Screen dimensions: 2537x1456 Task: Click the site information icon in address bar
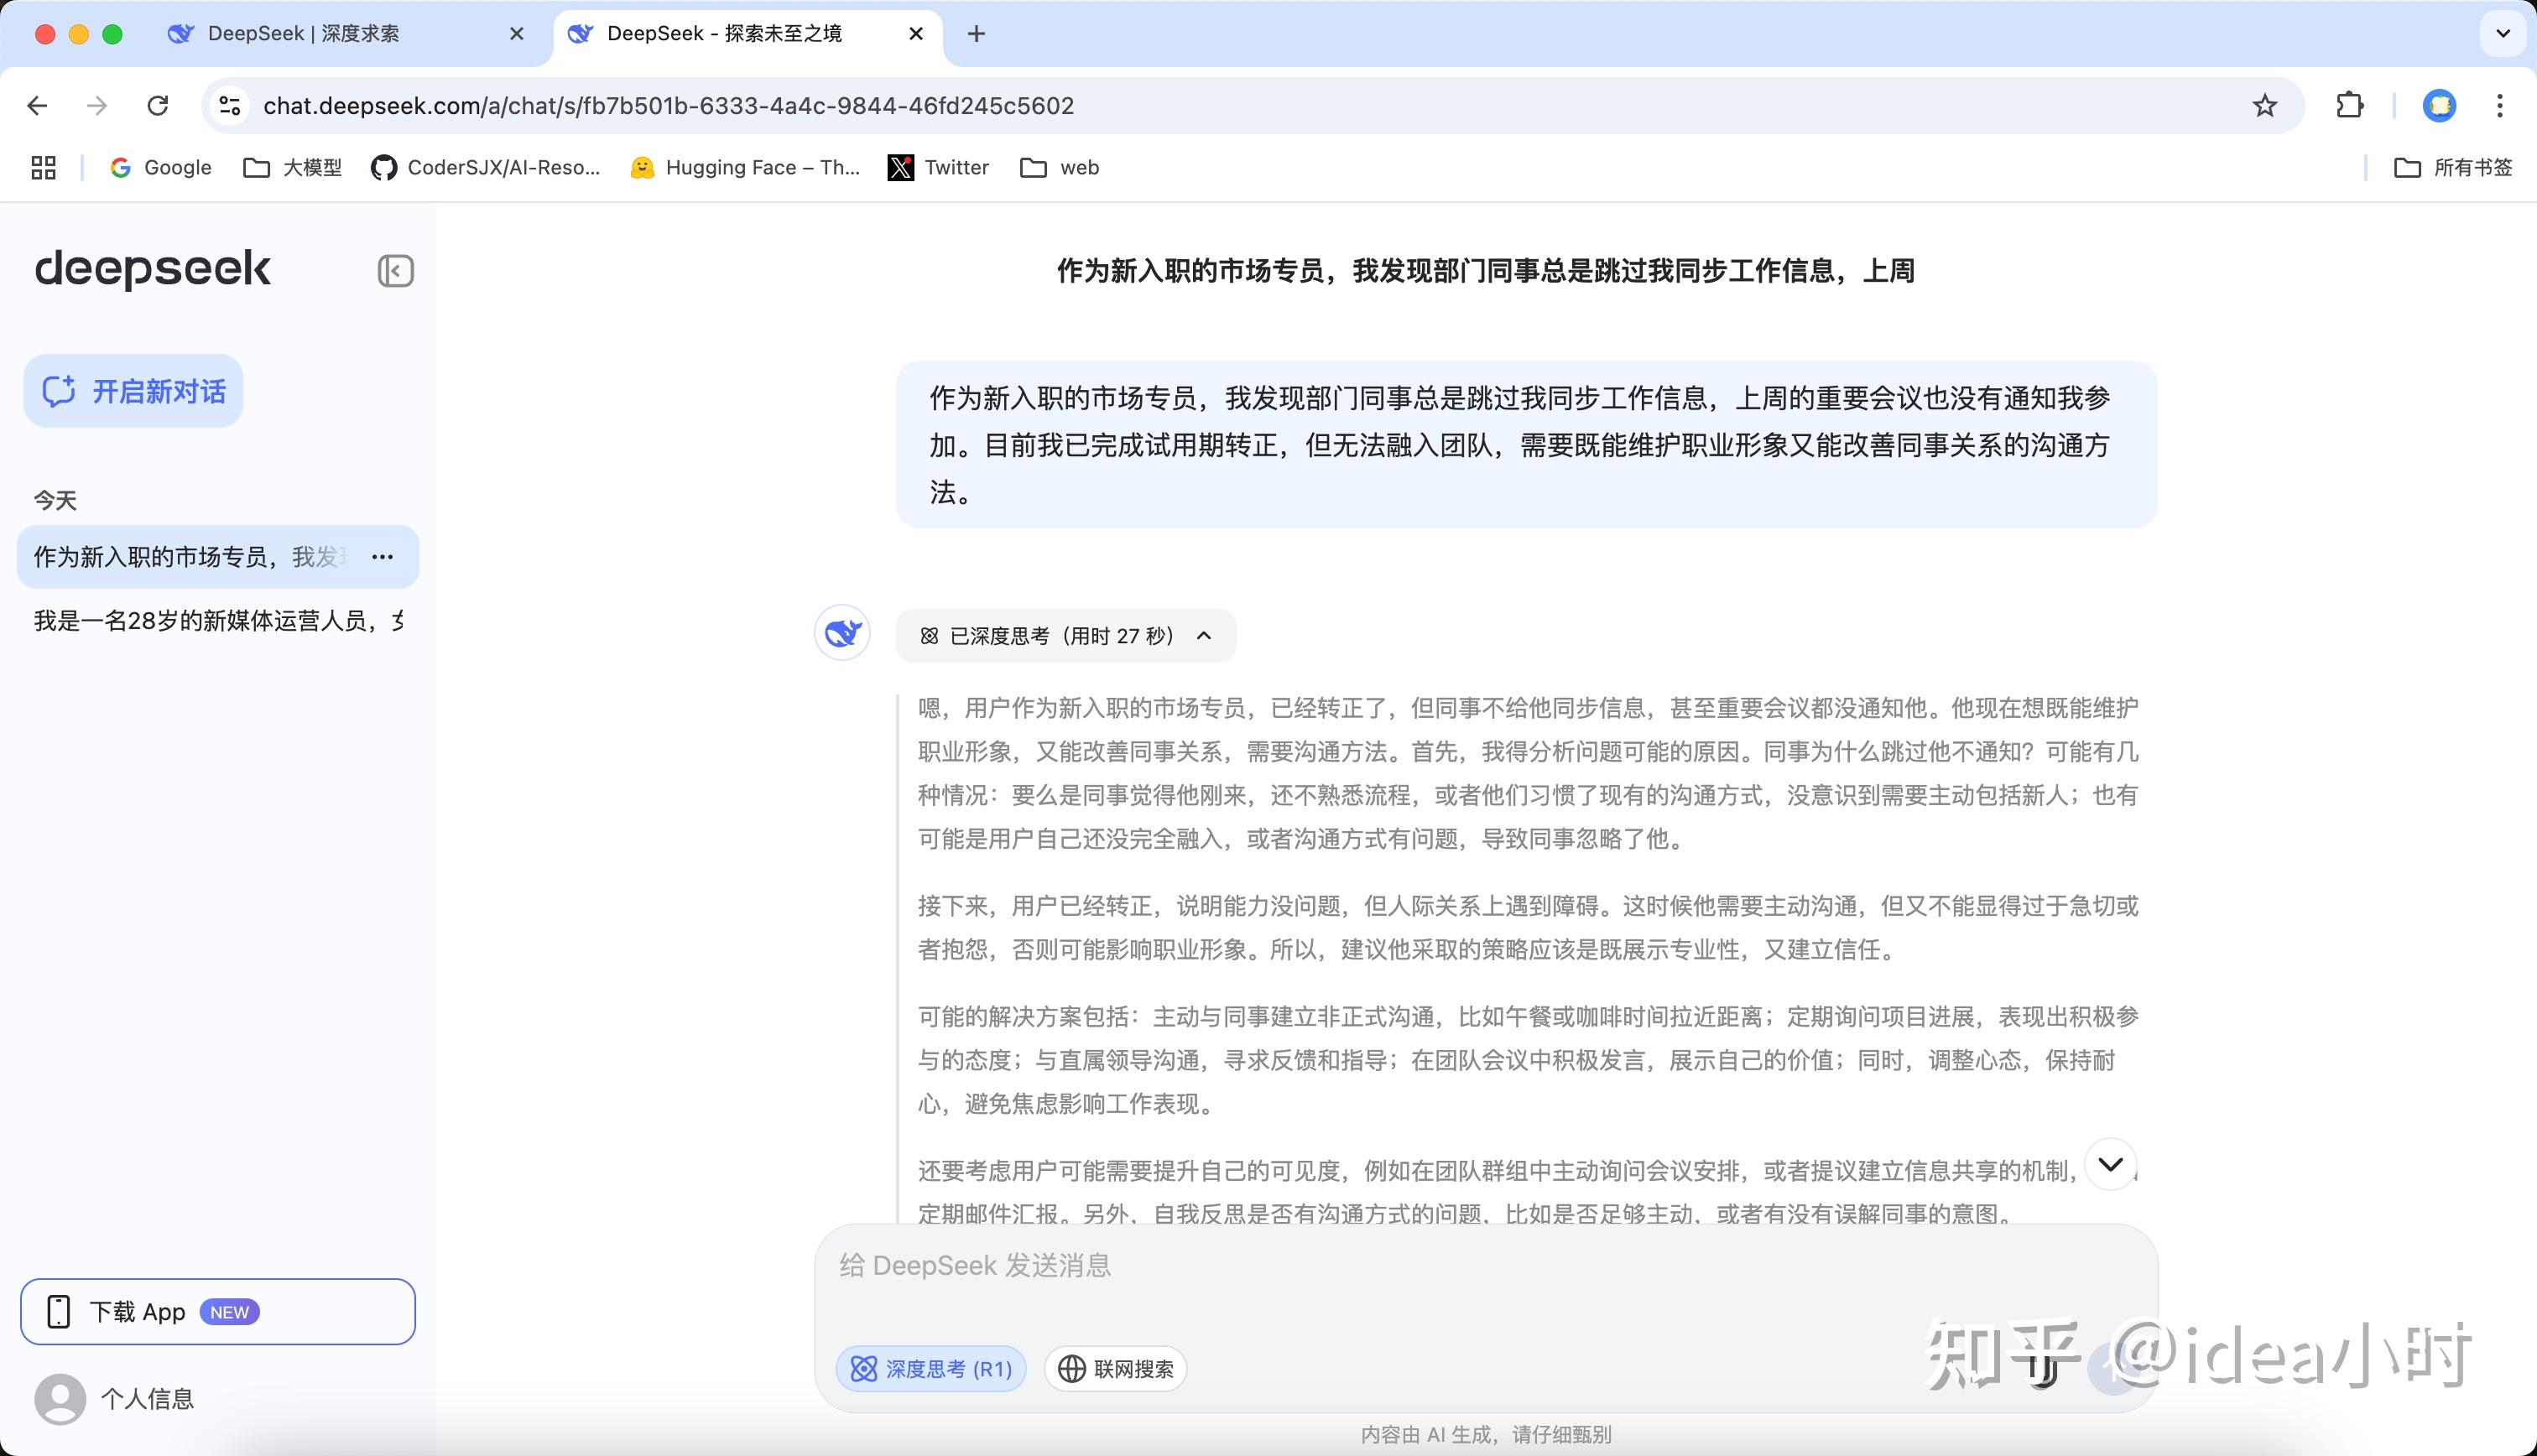tap(230, 106)
